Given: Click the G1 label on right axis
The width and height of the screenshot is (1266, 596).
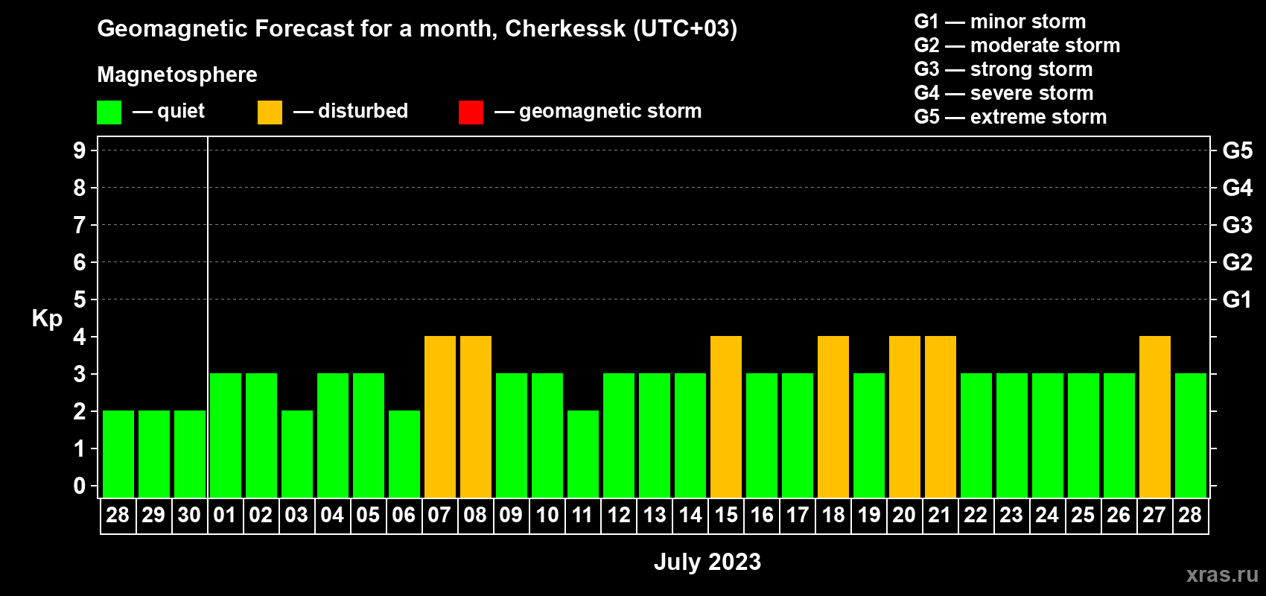Looking at the screenshot, I should (1237, 299).
